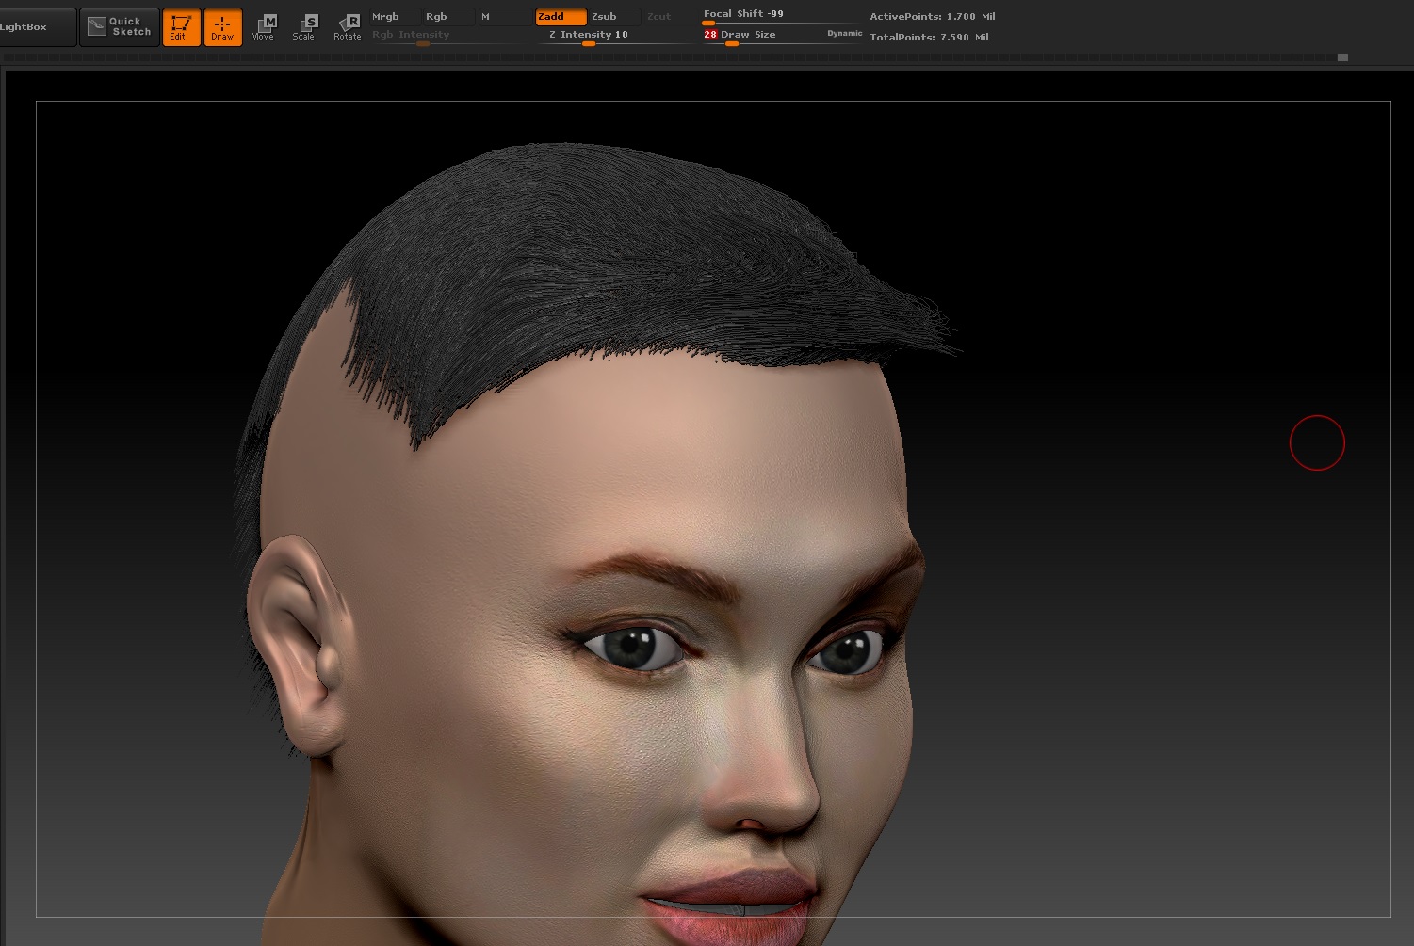Viewport: 1414px width, 946px height.
Task: Click the ActivePoints count readout
Action: [x=932, y=17]
